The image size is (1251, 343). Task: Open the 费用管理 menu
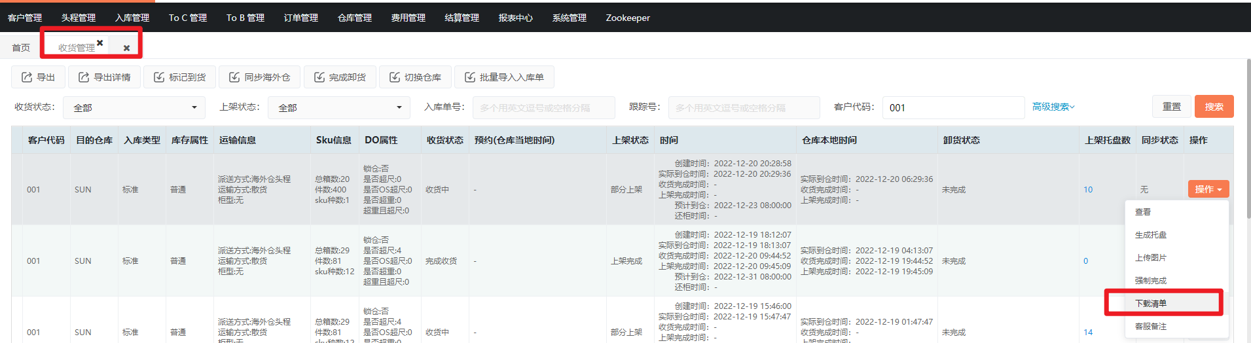point(408,18)
